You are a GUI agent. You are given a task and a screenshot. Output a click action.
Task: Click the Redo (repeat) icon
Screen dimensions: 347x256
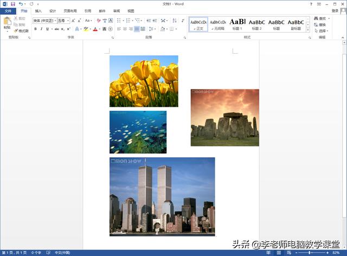tap(31, 4)
